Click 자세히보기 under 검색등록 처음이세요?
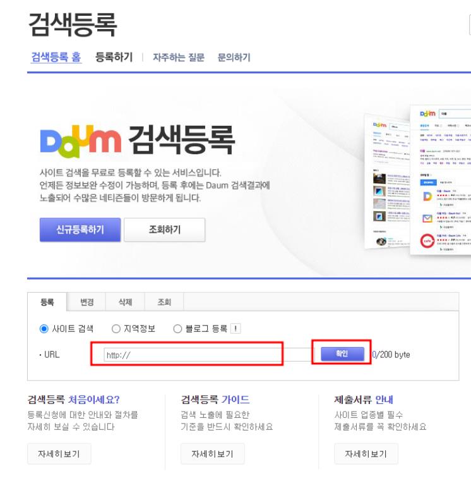Viewport: 471px width, 490px height. (59, 454)
